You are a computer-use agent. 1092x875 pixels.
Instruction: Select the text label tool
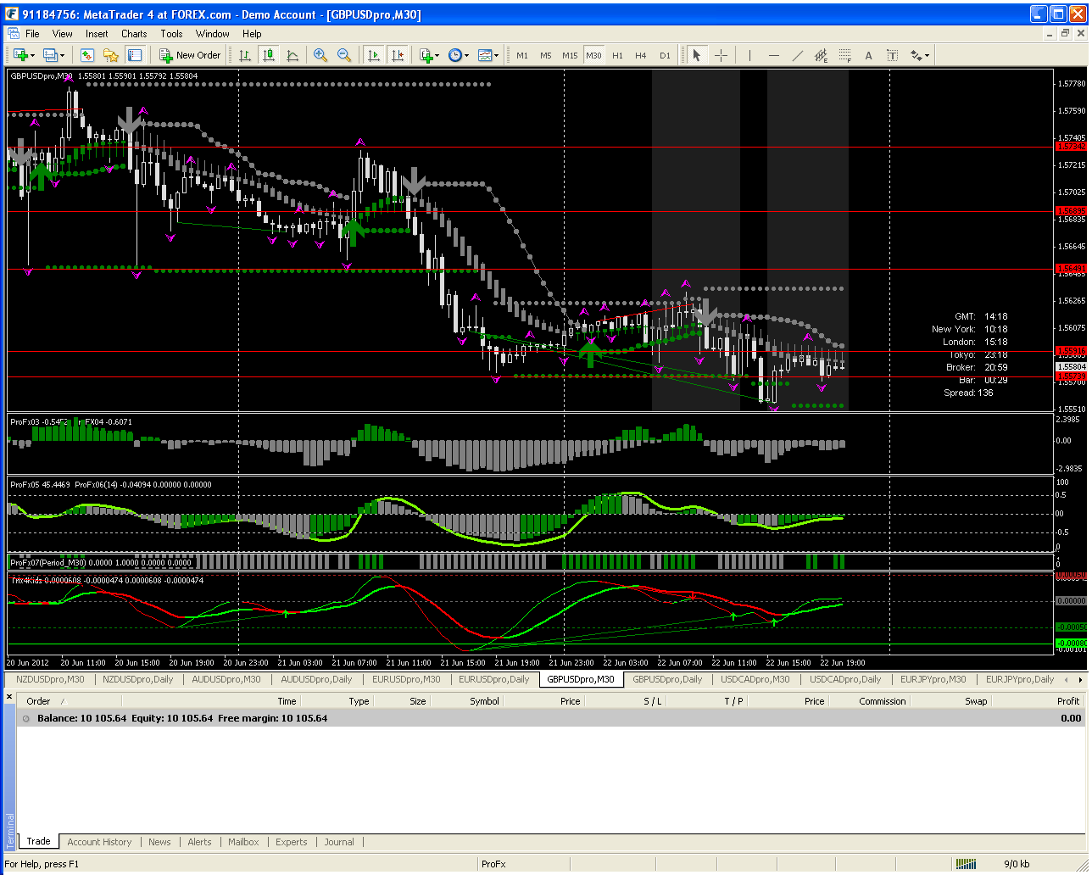pyautogui.click(x=892, y=55)
